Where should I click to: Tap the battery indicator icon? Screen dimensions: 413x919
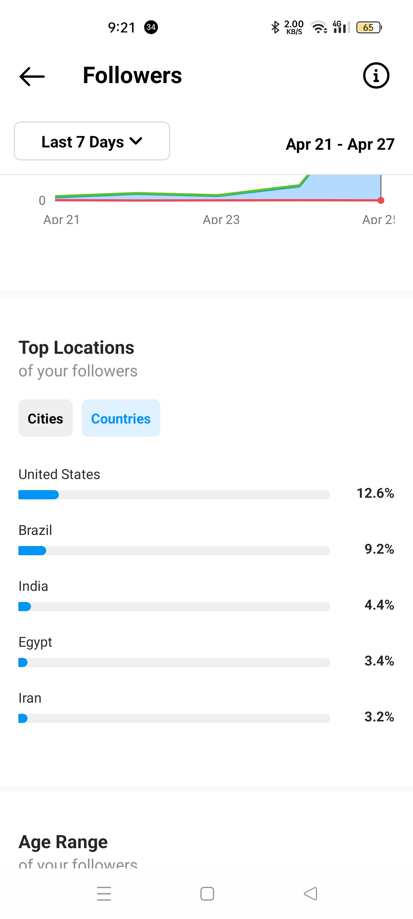coord(369,28)
